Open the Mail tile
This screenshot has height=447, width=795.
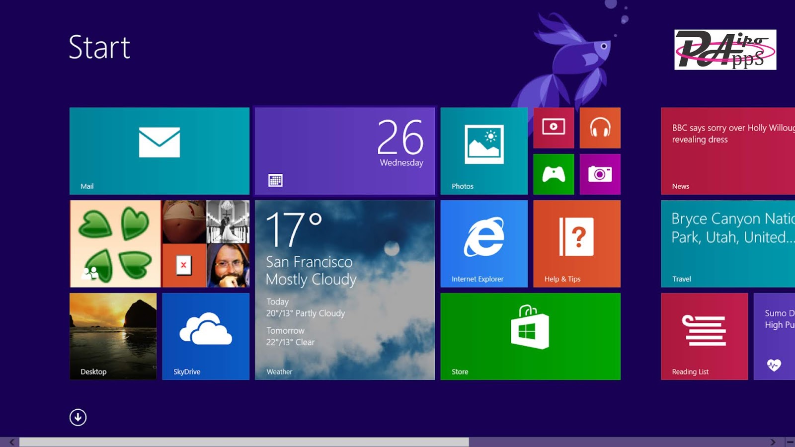[159, 149]
